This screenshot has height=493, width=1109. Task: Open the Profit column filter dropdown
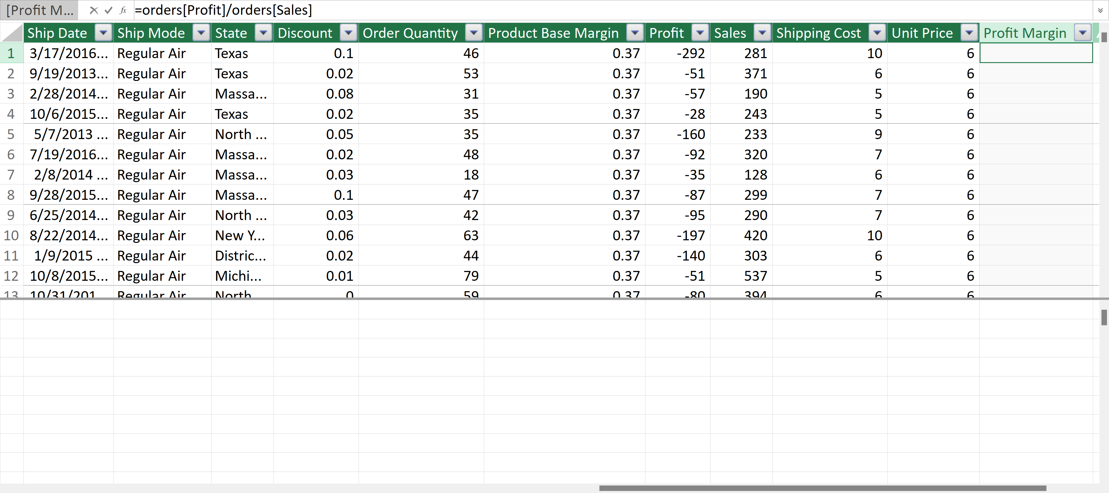tap(700, 33)
